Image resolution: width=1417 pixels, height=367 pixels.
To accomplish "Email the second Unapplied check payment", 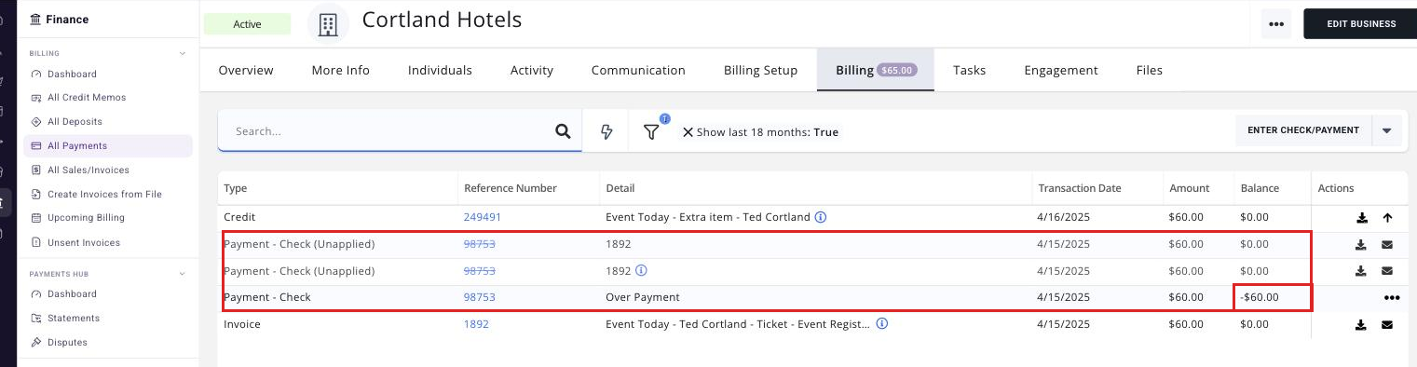I will coord(1387,271).
